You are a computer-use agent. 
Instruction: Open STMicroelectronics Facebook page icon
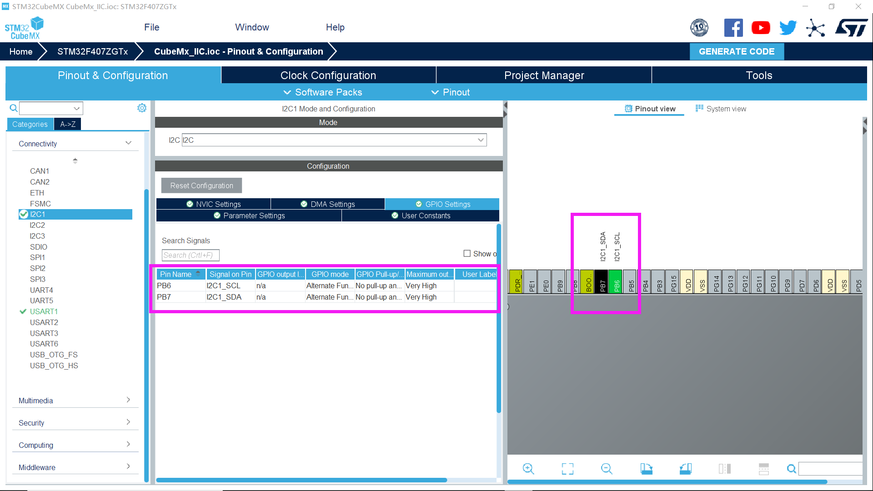733,27
